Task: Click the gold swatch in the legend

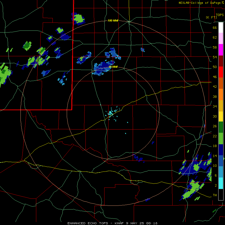Action: [221, 106]
